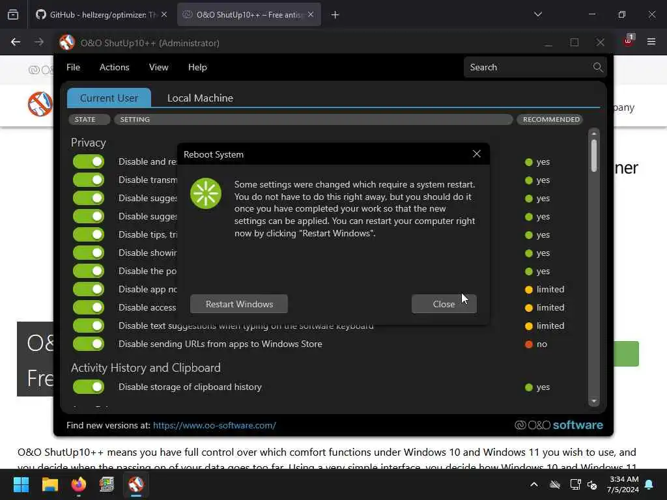Close the O&O ShutUp10++ browser tab

(311, 15)
